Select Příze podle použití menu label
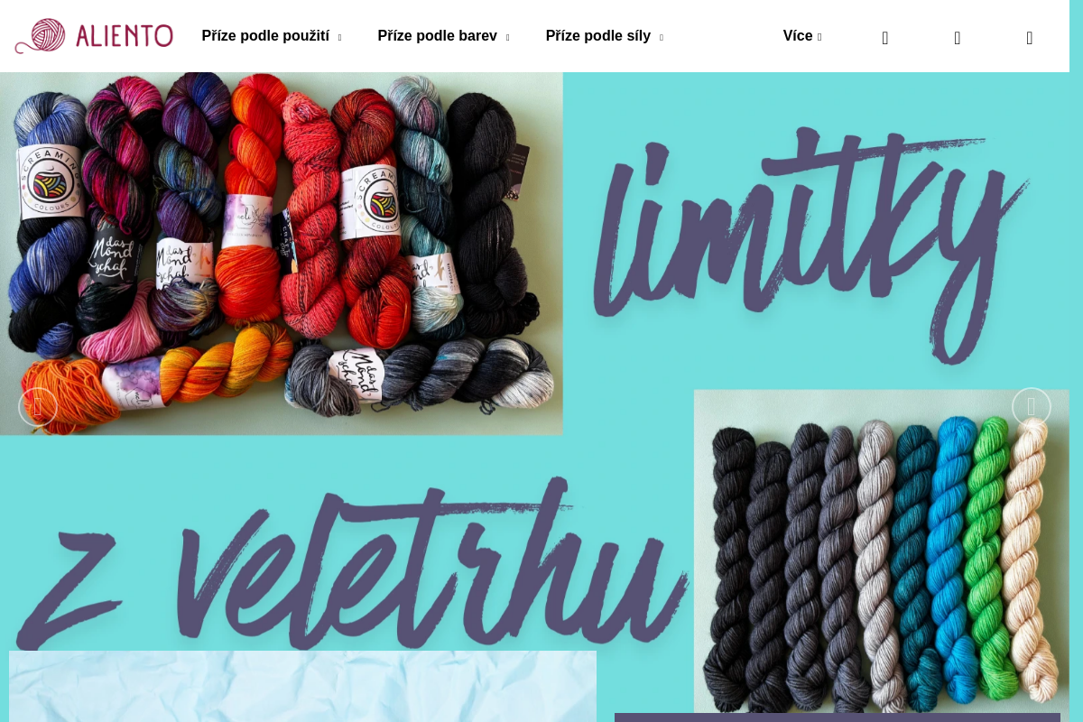The image size is (1083, 722). [x=265, y=36]
